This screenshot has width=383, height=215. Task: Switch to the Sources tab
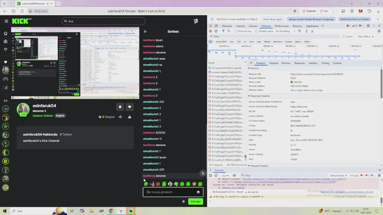tap(253, 26)
